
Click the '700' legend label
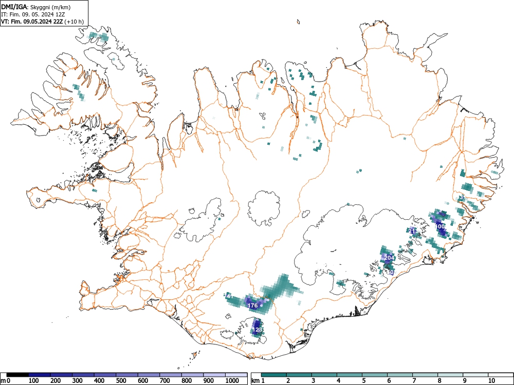tap(165, 381)
